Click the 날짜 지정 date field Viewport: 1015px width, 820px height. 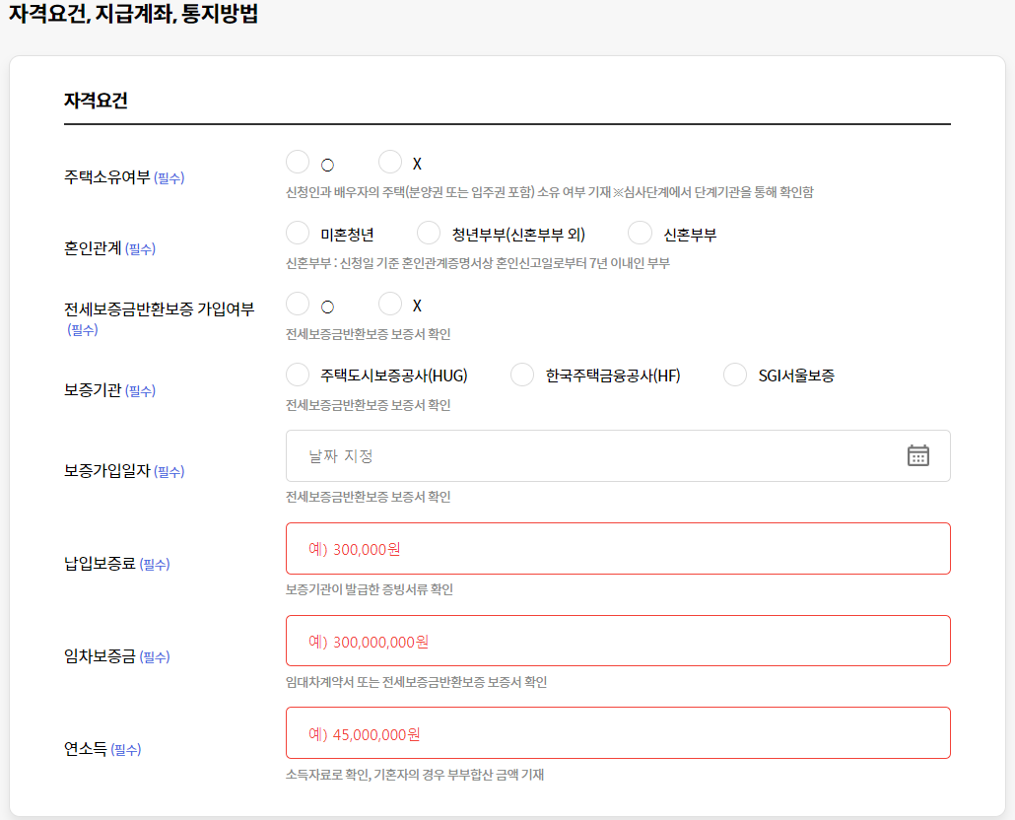[618, 455]
